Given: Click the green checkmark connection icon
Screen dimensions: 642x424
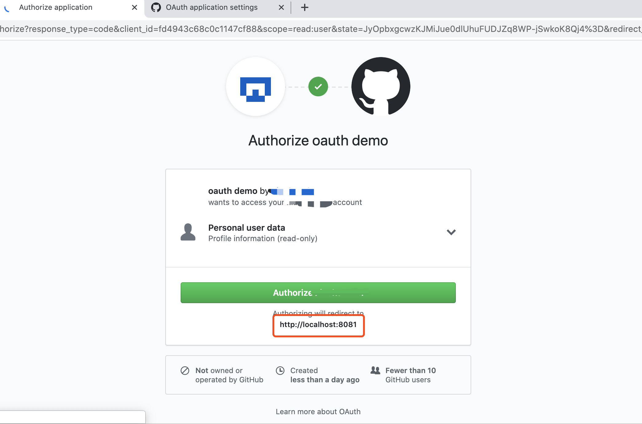Looking at the screenshot, I should click(x=318, y=87).
